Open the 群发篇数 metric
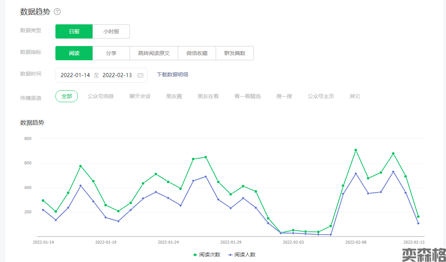The height and width of the screenshot is (262, 446). point(235,53)
